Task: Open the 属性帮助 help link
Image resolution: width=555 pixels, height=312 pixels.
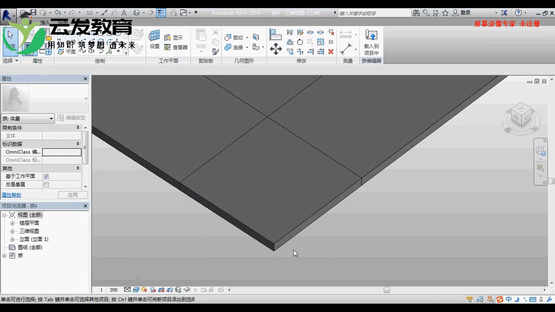Action: pyautogui.click(x=11, y=195)
